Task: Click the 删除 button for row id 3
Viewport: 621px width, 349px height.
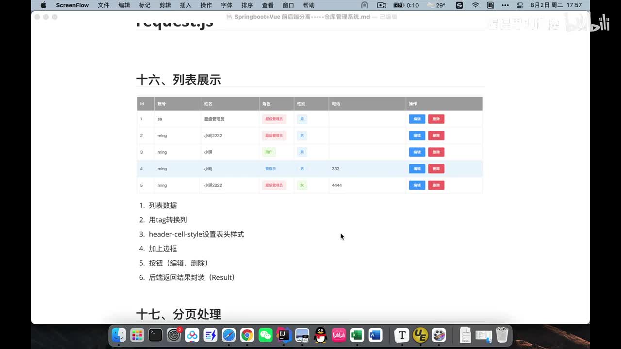Action: pos(436,152)
